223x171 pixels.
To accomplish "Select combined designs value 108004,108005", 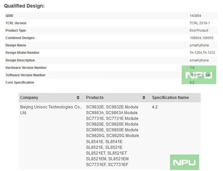I will coord(201,38).
